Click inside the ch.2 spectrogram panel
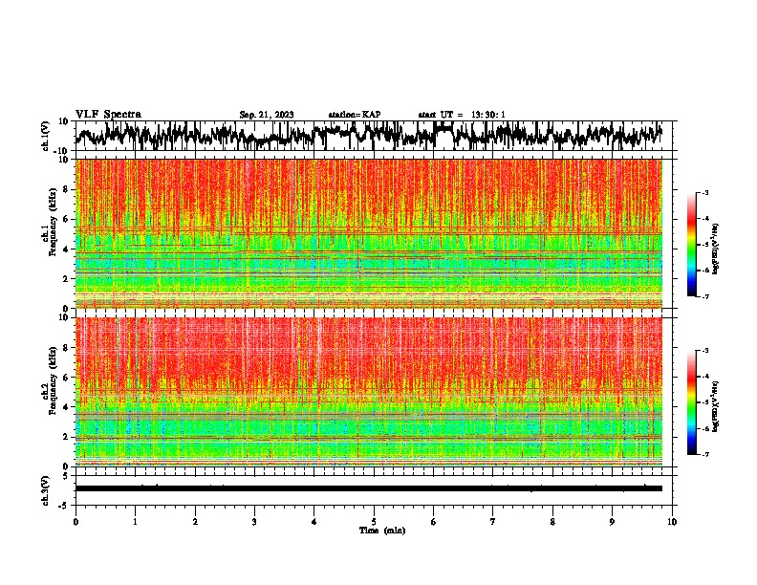 [369, 392]
